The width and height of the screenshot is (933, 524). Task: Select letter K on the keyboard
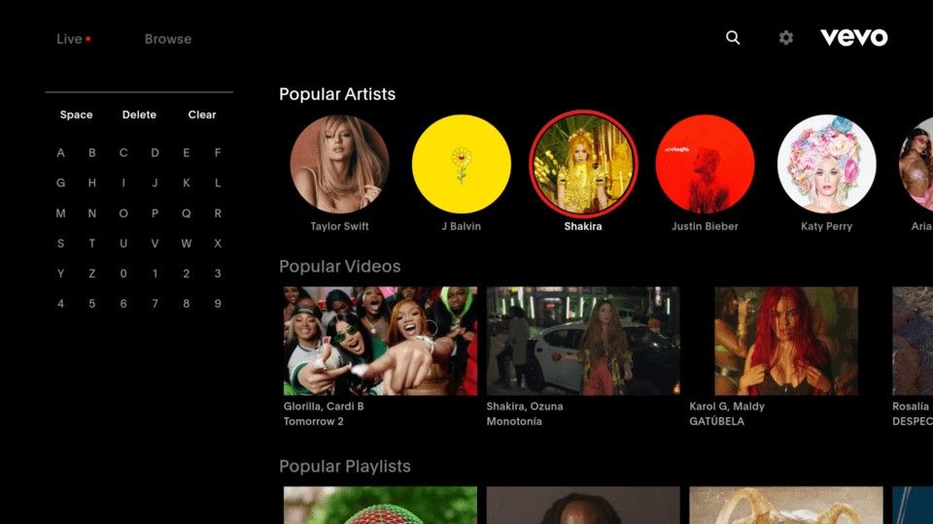[187, 183]
